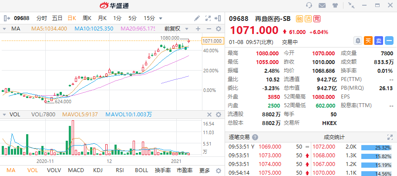Open the mail messages icon

[x=322, y=5]
